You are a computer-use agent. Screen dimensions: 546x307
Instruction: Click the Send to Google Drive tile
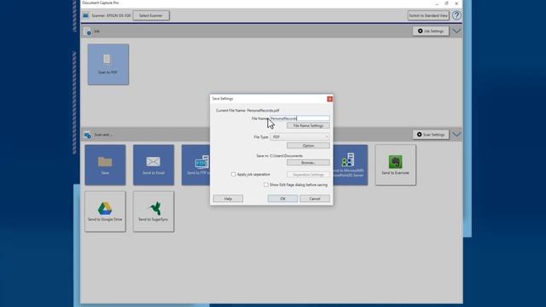coord(105,211)
